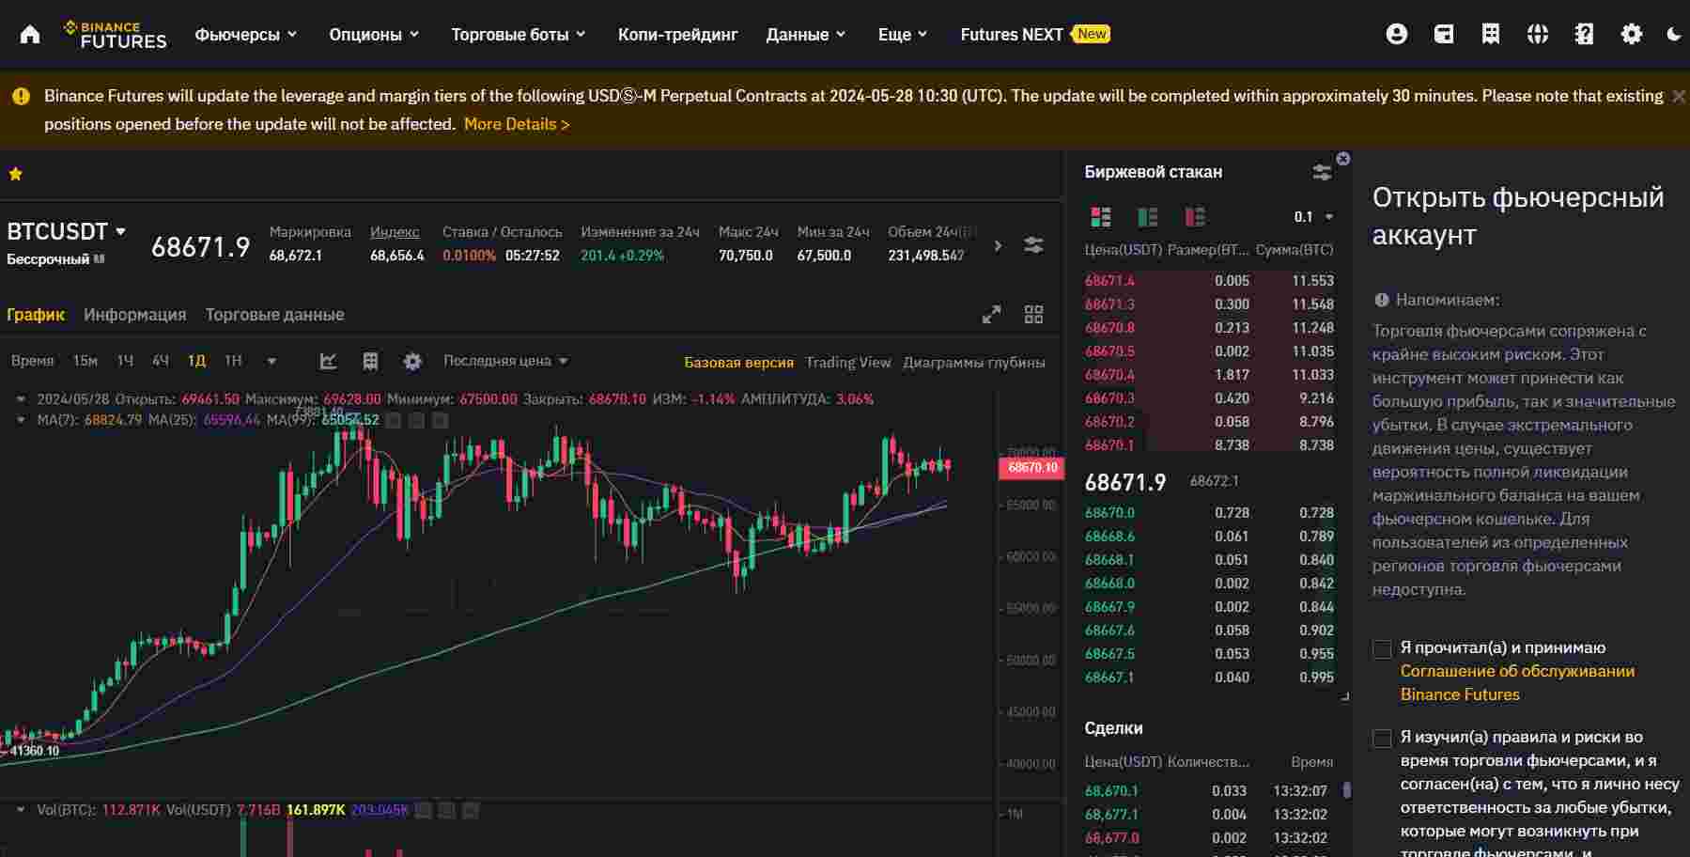Image resolution: width=1690 pixels, height=857 pixels.
Task: Collapse the Vol(BTC) indicator row arrow
Action: pyautogui.click(x=22, y=810)
